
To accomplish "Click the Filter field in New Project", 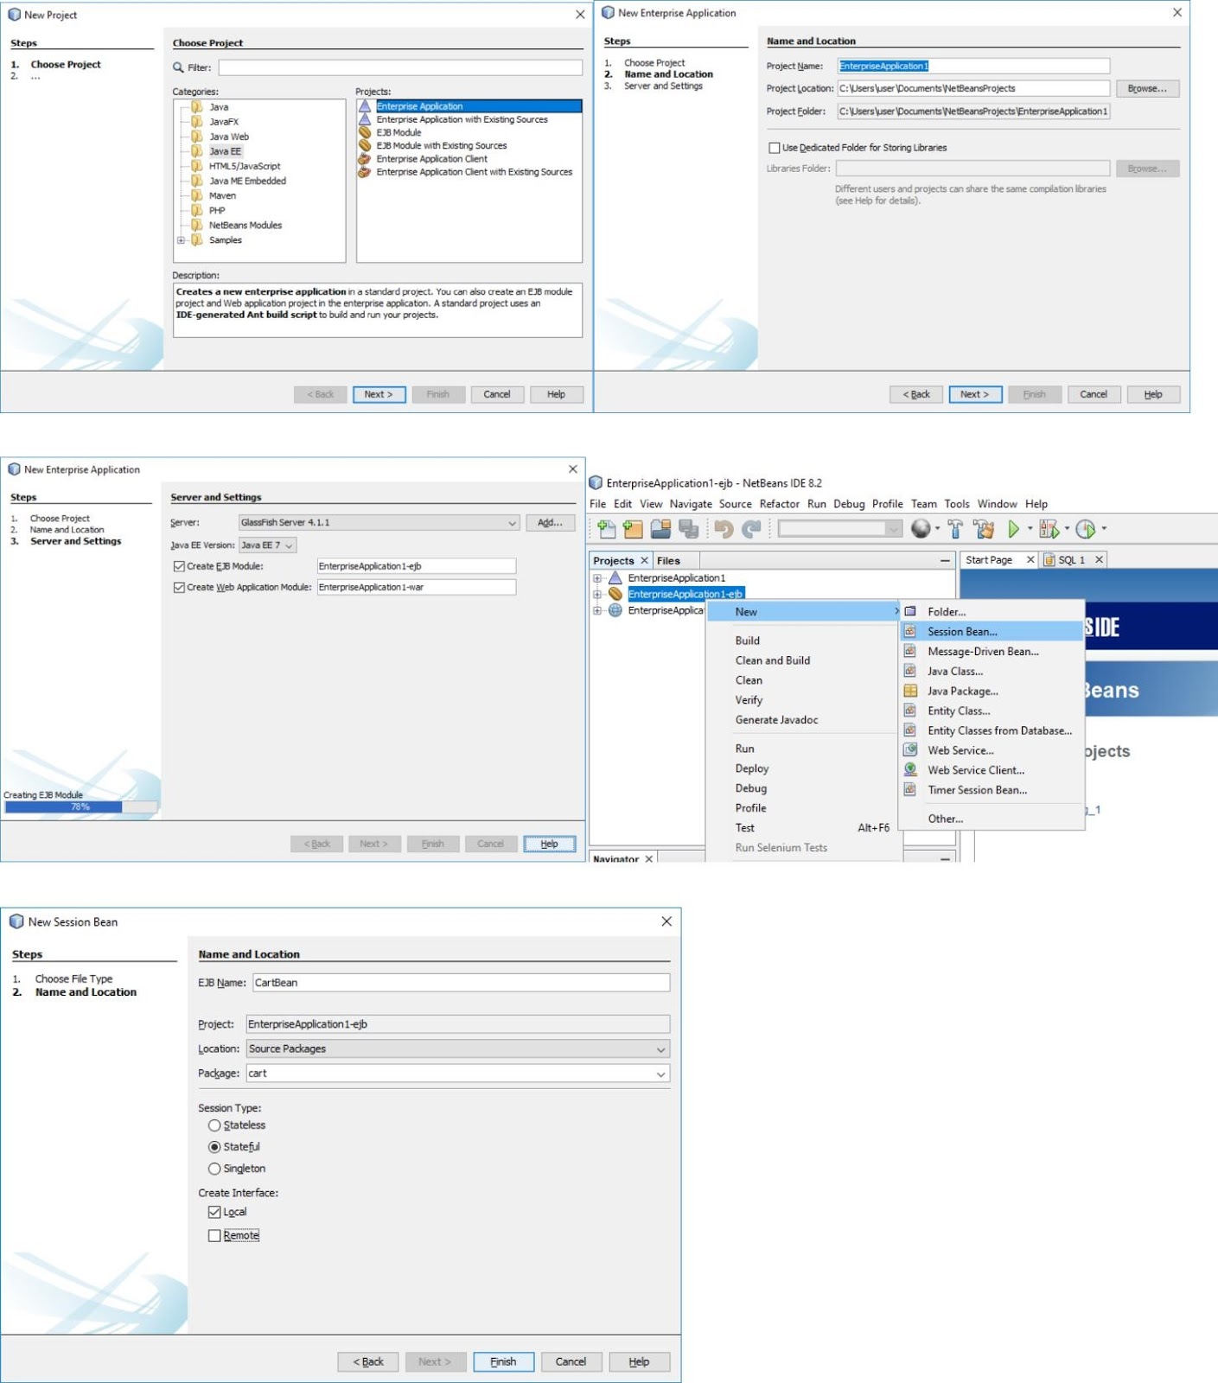I will [x=400, y=67].
